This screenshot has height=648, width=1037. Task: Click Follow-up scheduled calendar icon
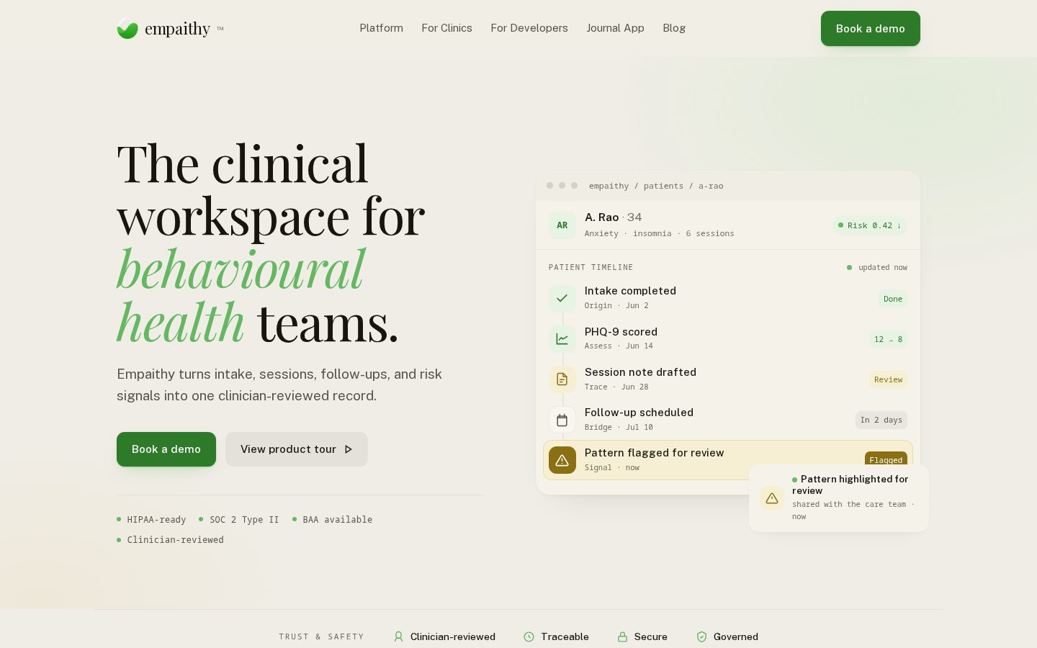[562, 420]
